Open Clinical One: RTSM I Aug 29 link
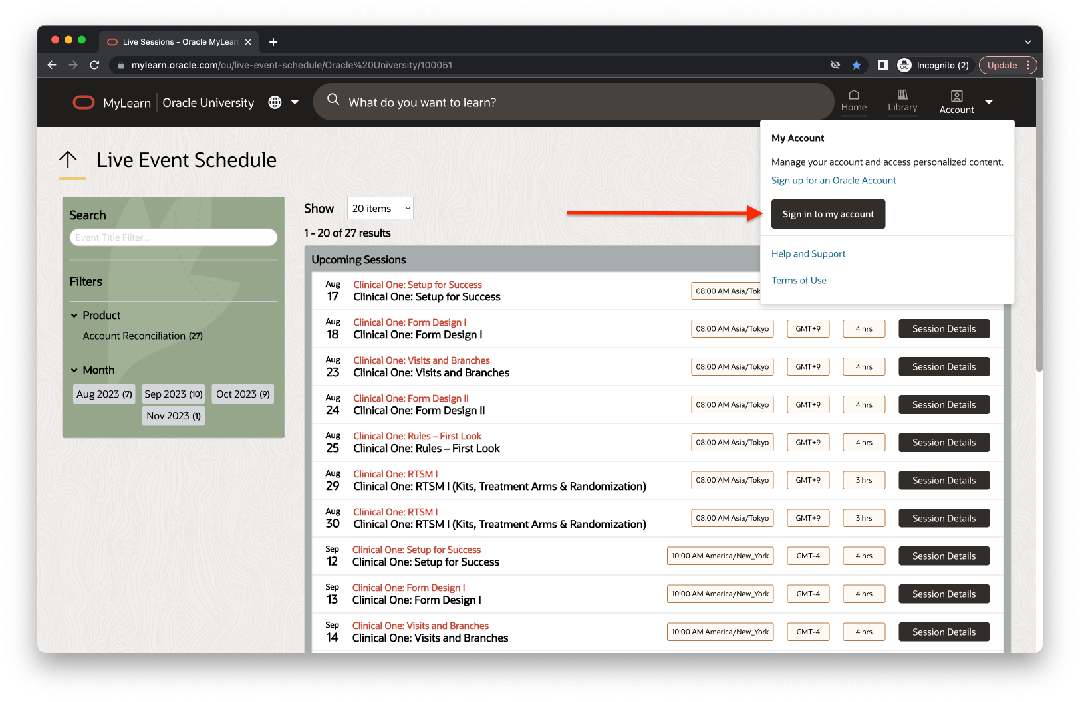 coord(396,474)
